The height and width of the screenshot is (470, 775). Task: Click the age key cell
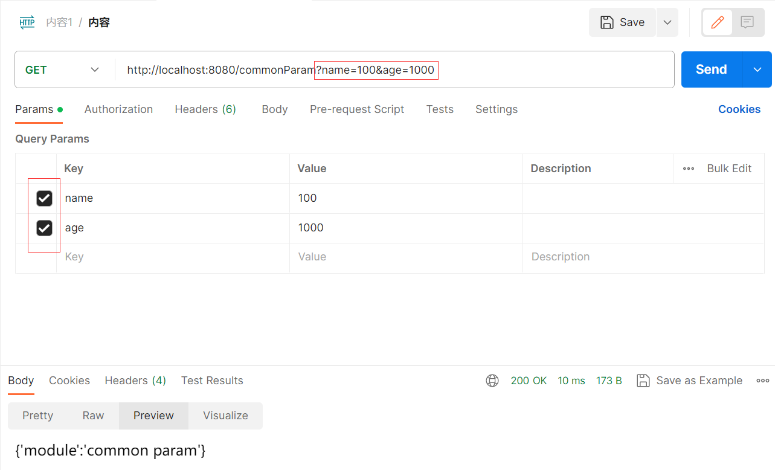[x=173, y=228]
